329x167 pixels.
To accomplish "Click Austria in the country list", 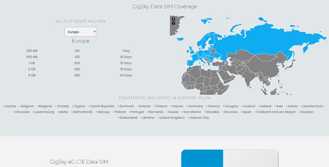I will pyautogui.click(x=11, y=106).
